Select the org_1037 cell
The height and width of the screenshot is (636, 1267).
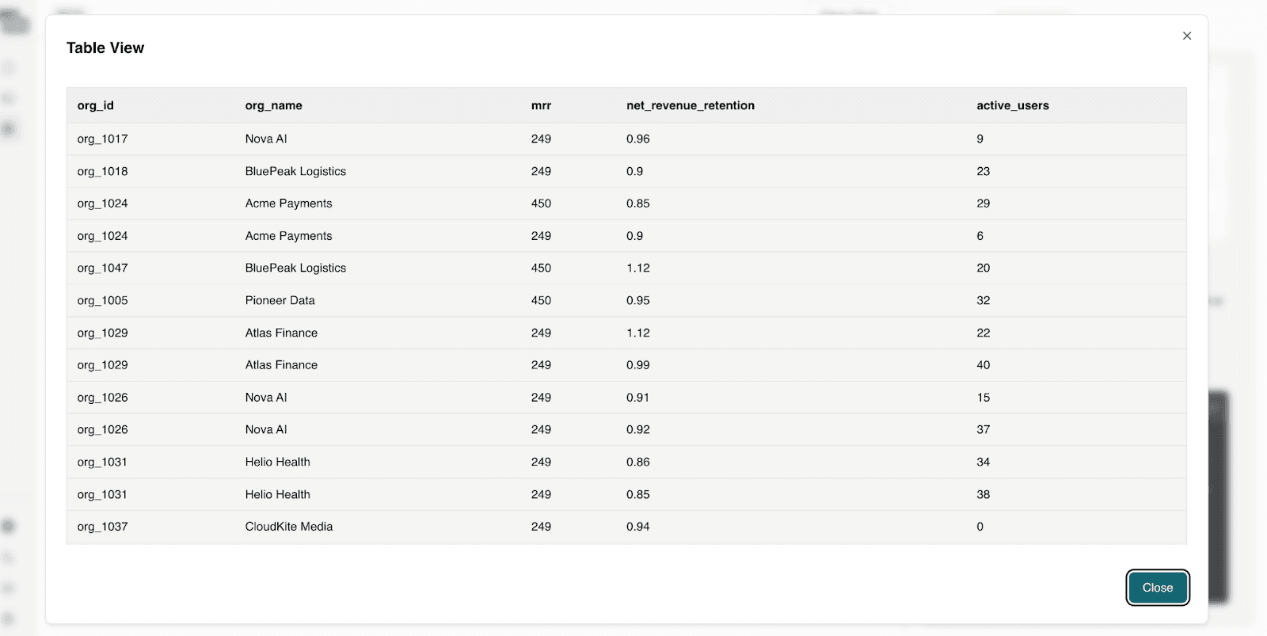102,527
